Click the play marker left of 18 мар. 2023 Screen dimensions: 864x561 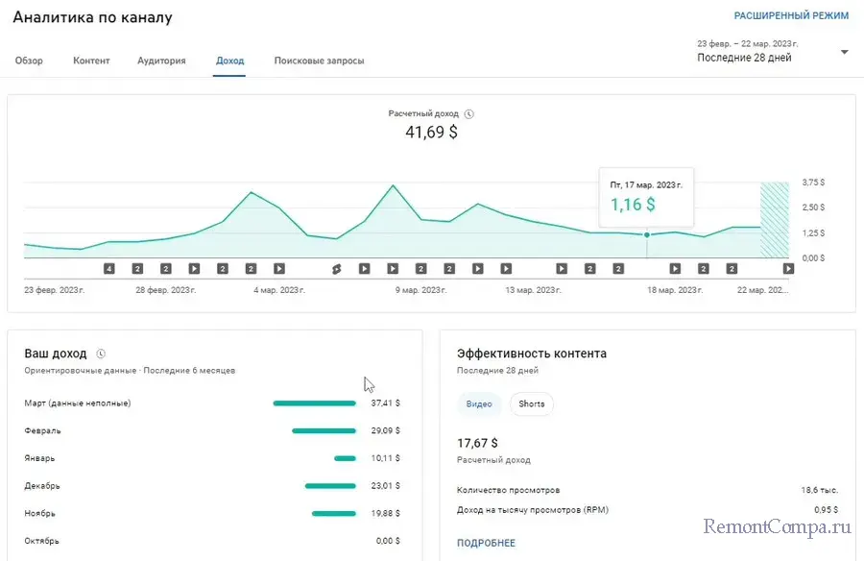(x=675, y=269)
